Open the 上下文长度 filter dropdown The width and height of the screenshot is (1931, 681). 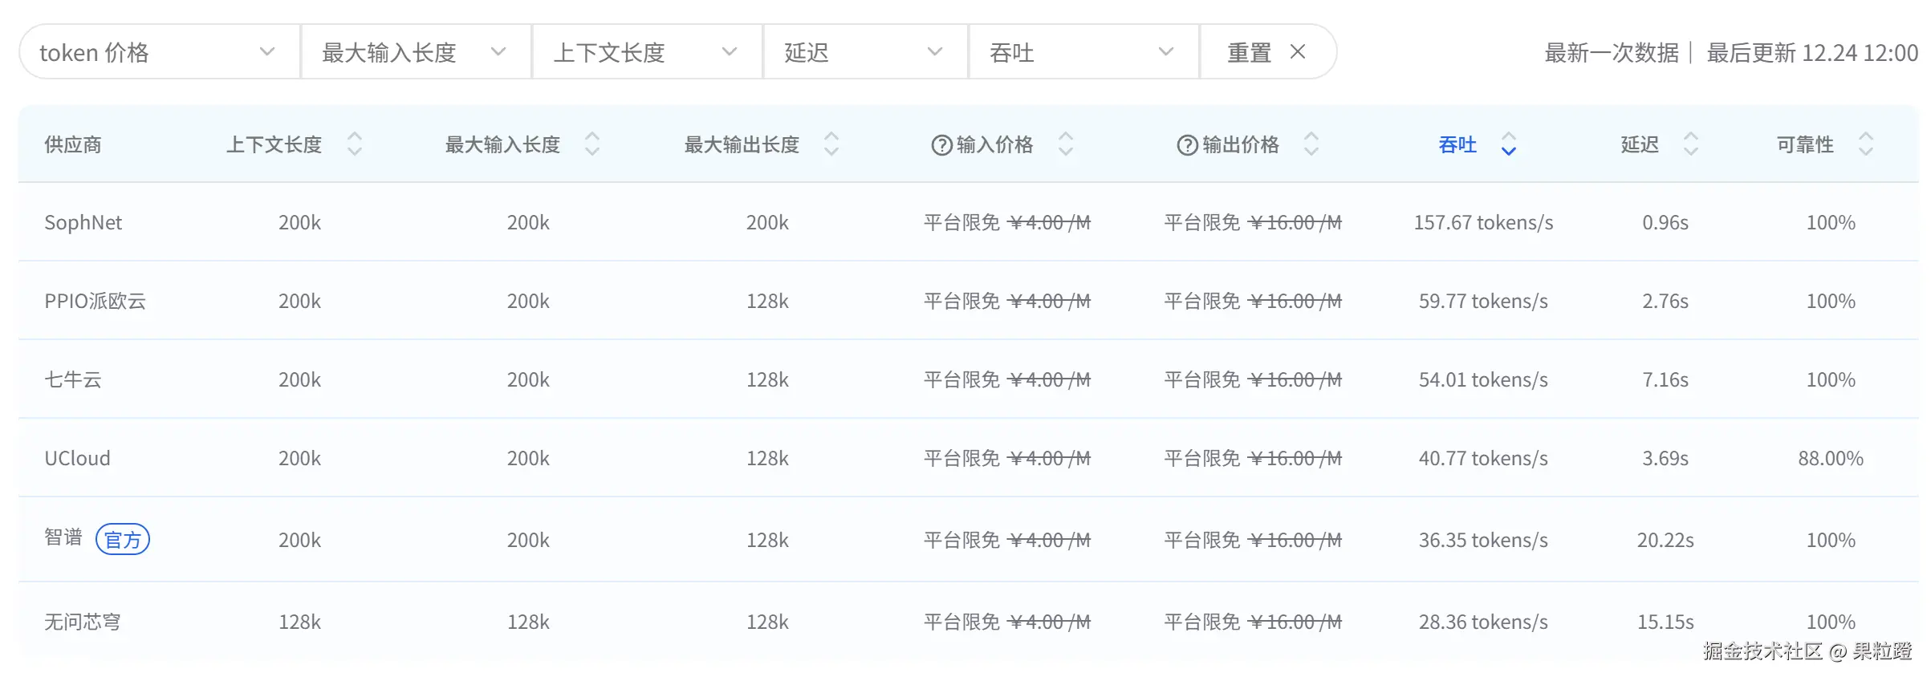[646, 52]
